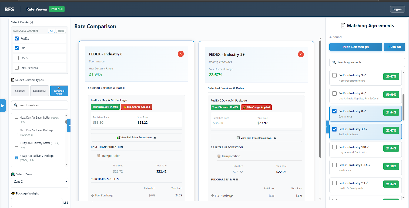Select All available carriers
The width and height of the screenshot is (409, 208).
[51, 31]
